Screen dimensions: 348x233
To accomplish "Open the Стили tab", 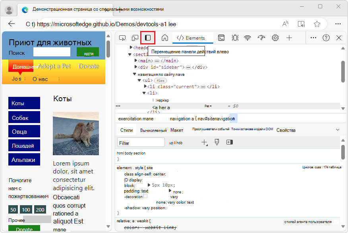I will tap(126, 130).
